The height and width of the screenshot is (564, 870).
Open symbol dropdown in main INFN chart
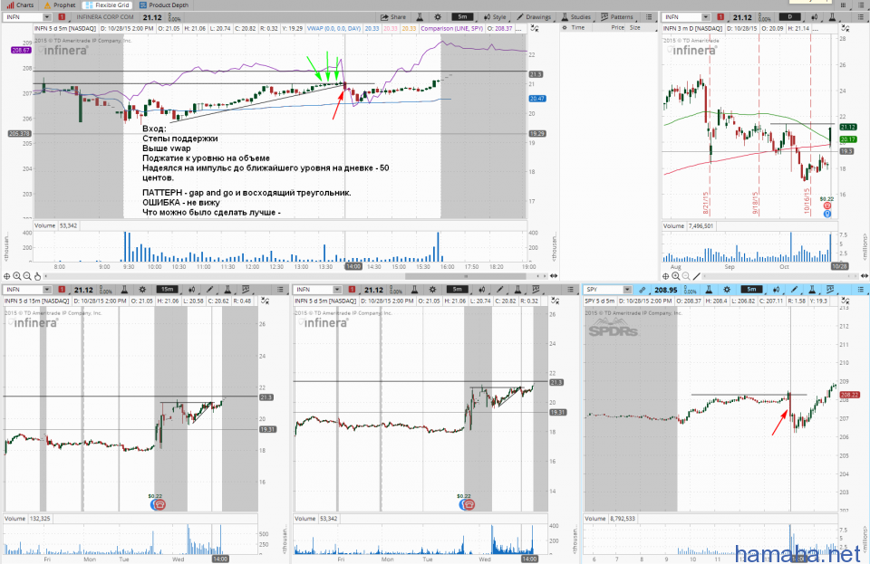coord(46,17)
